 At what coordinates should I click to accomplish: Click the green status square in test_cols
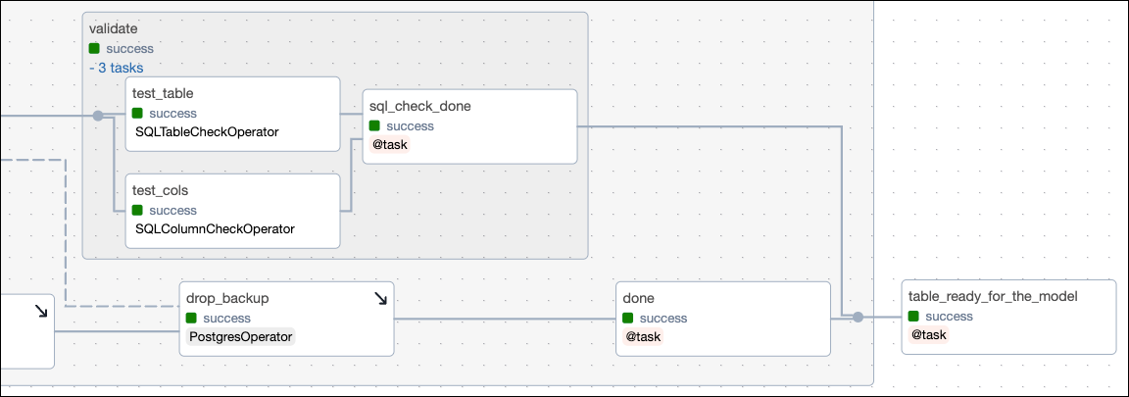pos(137,211)
